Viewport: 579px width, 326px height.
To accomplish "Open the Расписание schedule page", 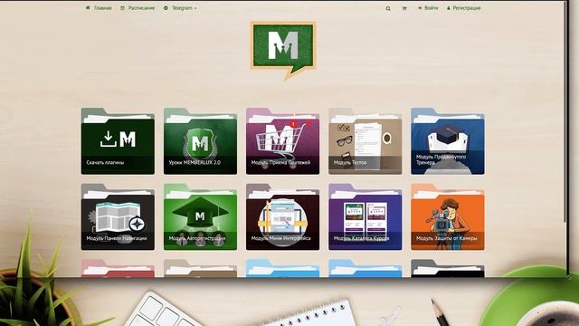I will coord(138,8).
